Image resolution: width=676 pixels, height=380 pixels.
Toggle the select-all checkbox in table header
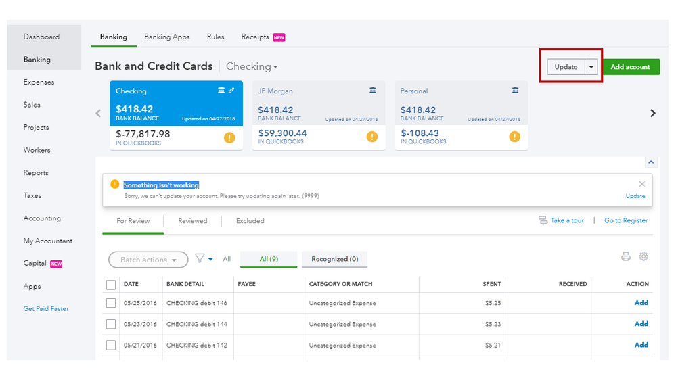point(111,284)
